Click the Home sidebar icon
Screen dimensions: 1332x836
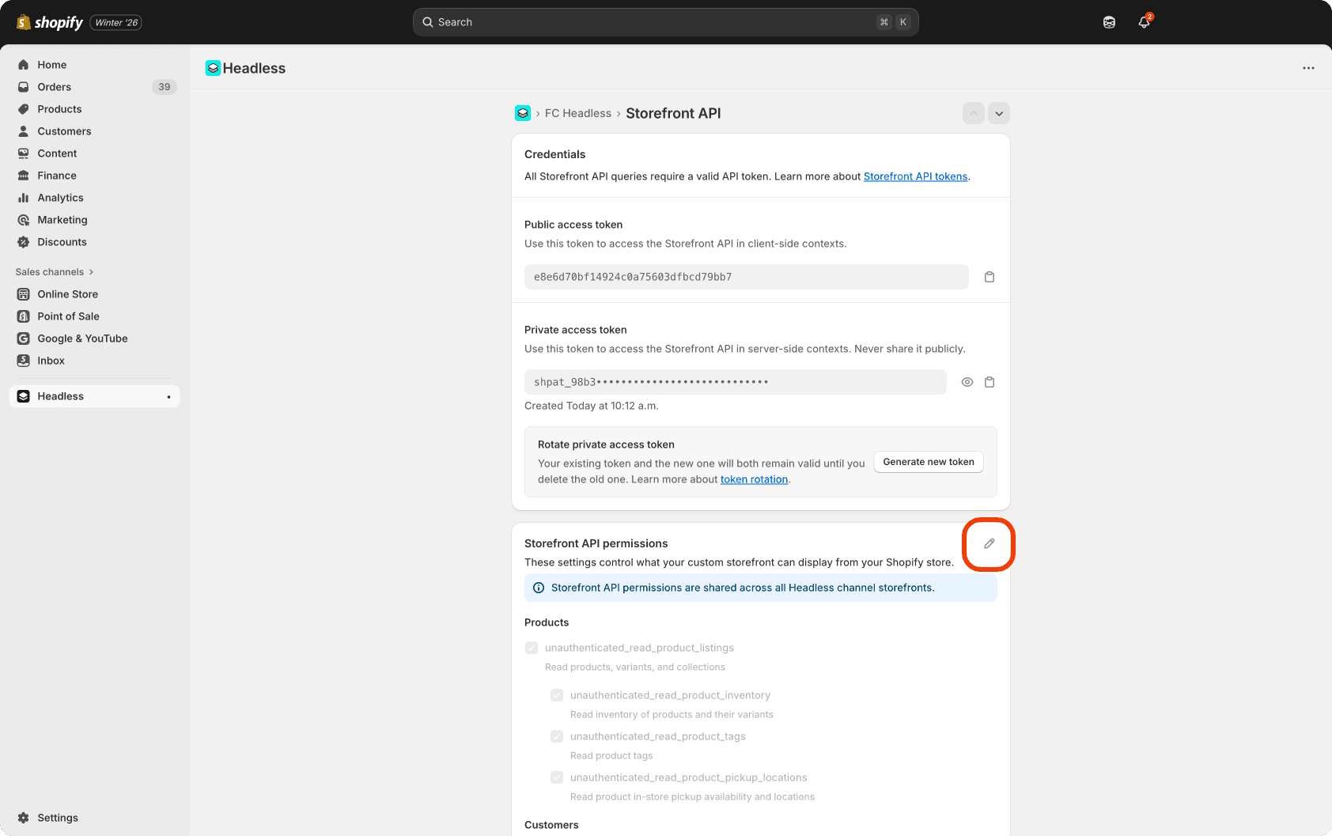pos(24,65)
